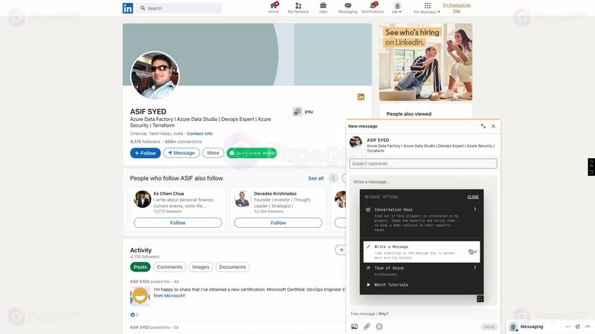Screen dimensions: 595x334
Task: Click CLOSE in Message Options panel
Action: click(x=473, y=197)
